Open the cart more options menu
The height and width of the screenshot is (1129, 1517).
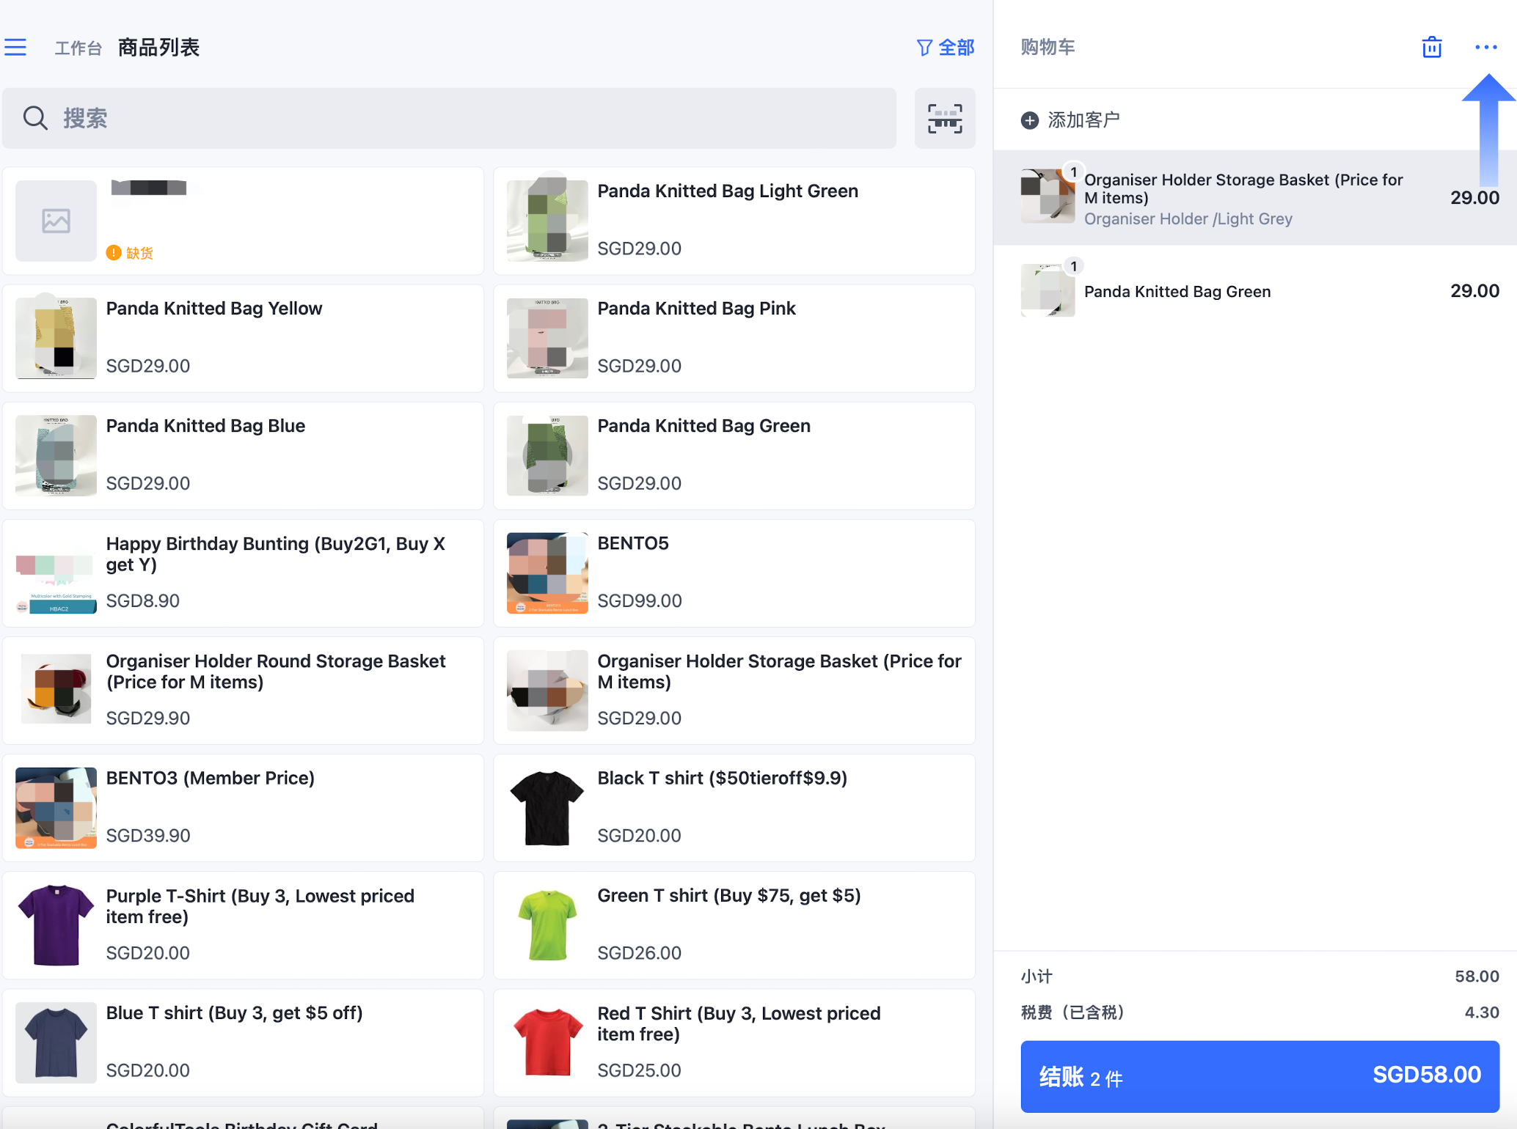[1485, 48]
